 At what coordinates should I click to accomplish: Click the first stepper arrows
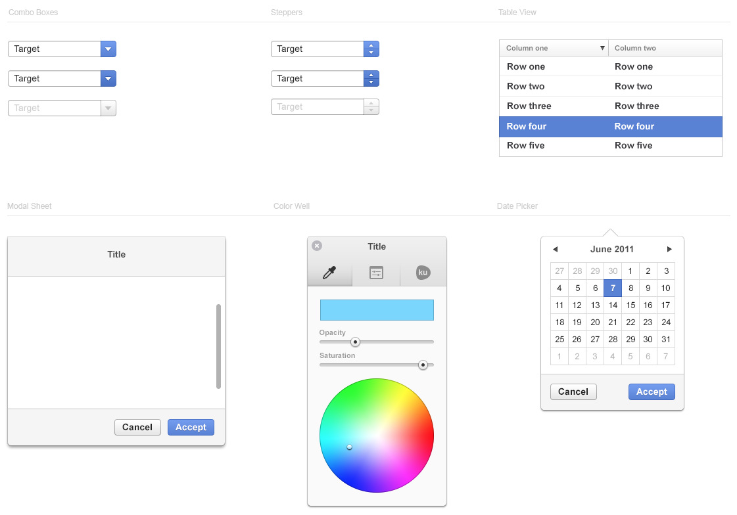pos(371,49)
